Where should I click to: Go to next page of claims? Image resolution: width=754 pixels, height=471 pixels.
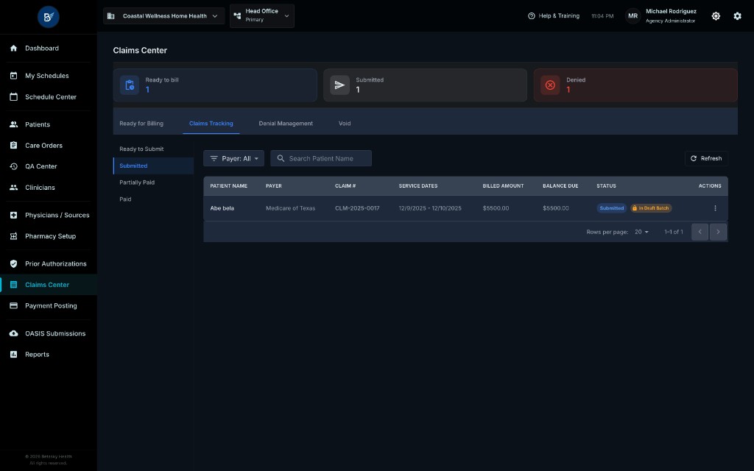point(718,232)
